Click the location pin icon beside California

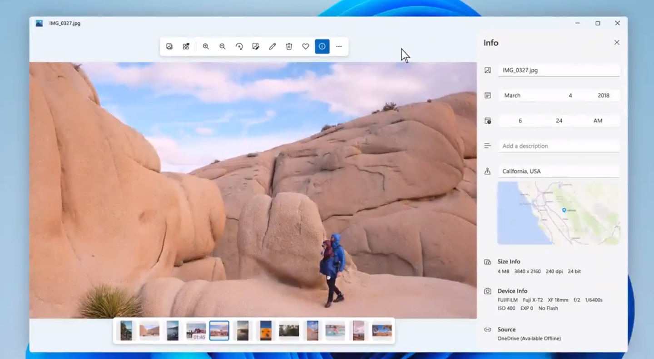[488, 171]
